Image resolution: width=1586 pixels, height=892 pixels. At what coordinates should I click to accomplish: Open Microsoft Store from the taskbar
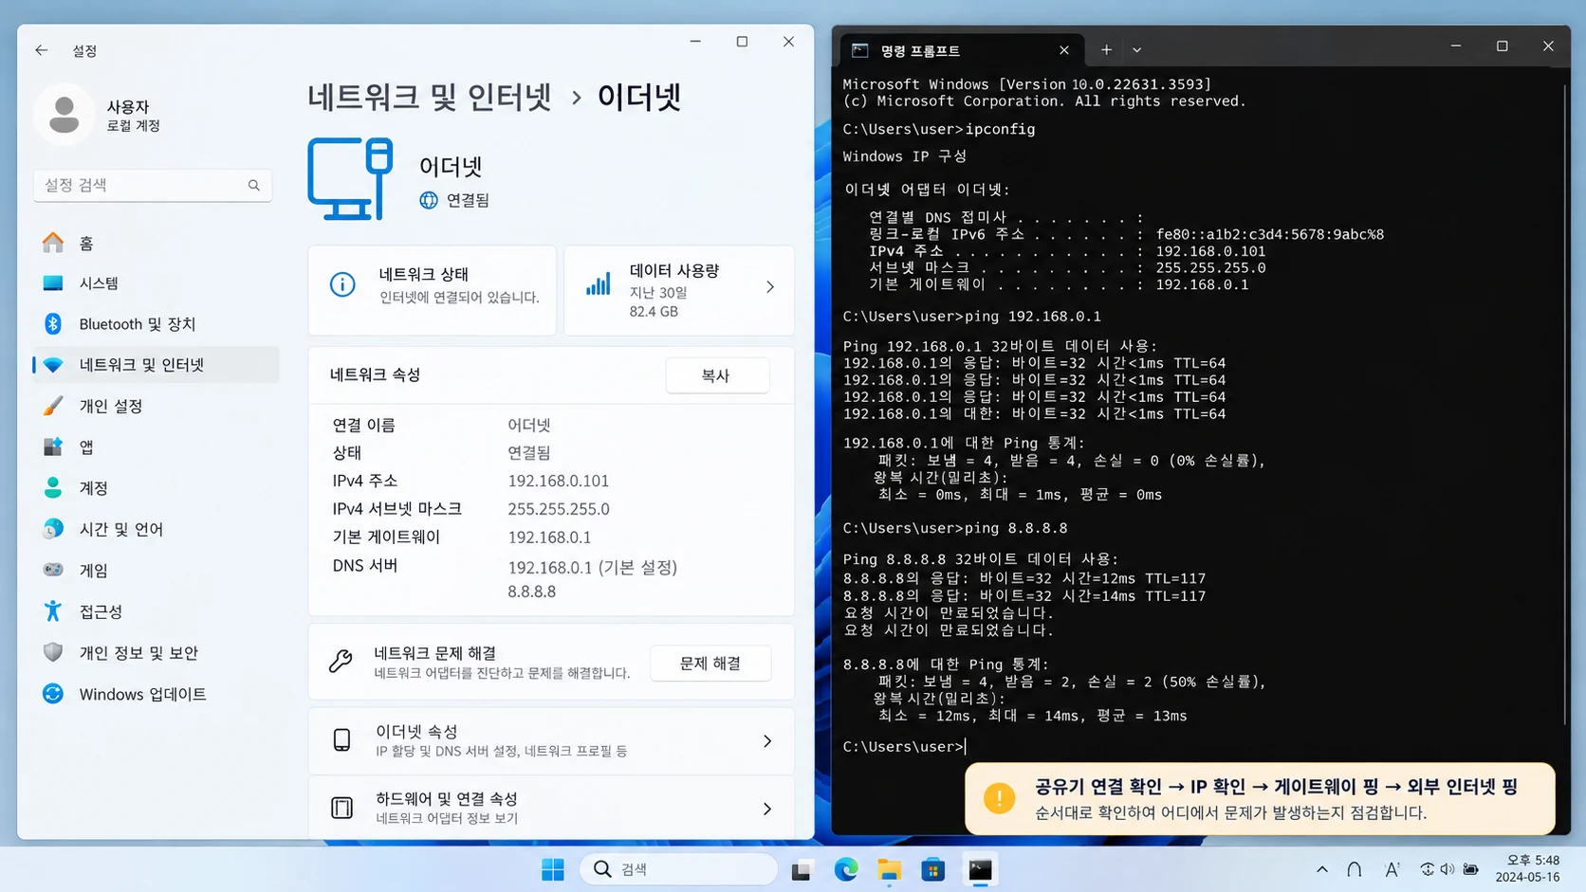(933, 869)
